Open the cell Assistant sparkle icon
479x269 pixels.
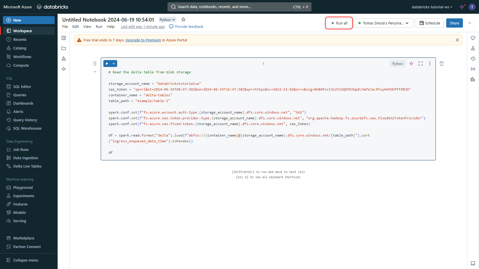point(411,64)
